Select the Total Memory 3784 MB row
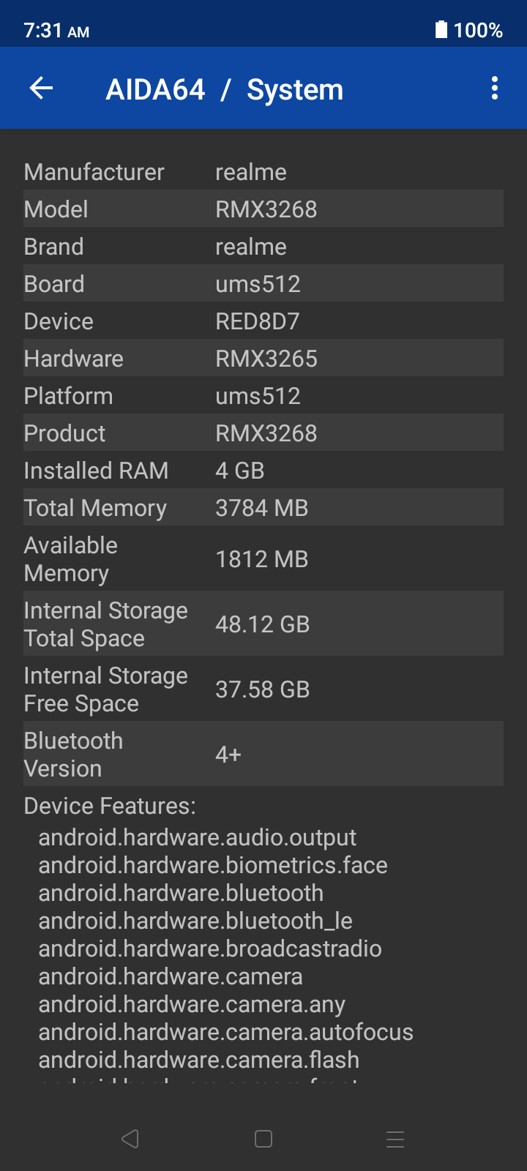 [263, 507]
